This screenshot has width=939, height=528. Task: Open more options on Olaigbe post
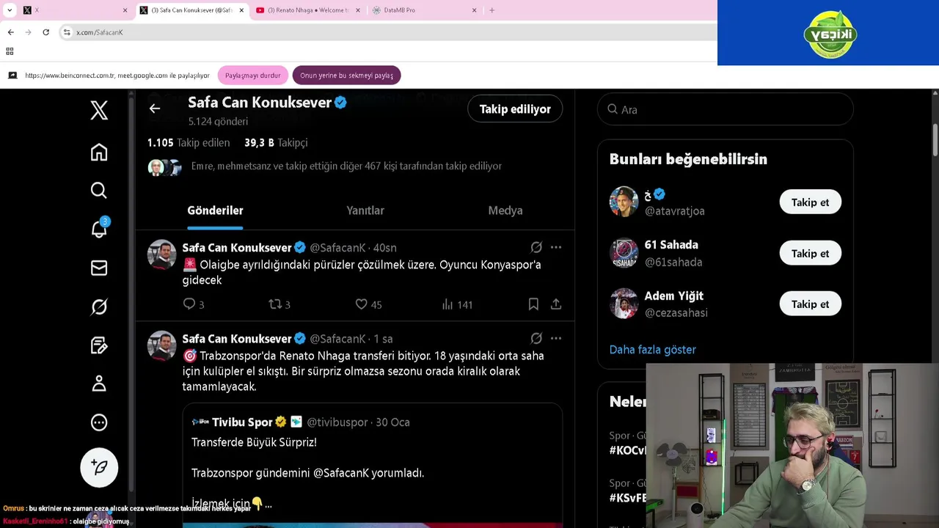pos(556,248)
